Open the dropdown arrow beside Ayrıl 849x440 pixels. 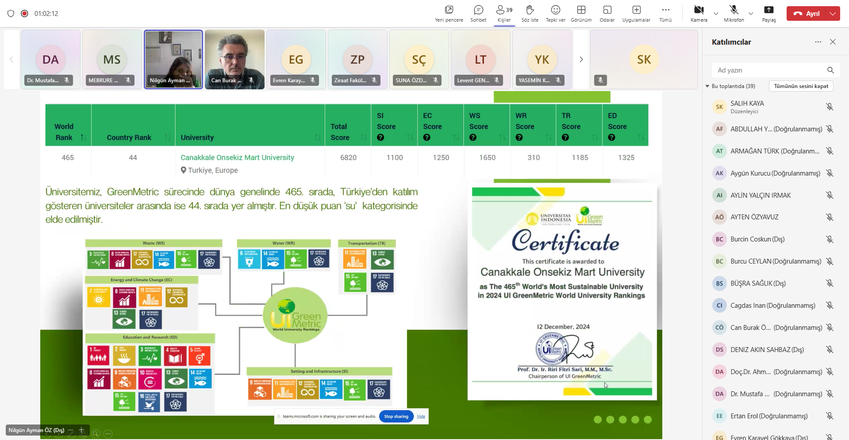[833, 14]
